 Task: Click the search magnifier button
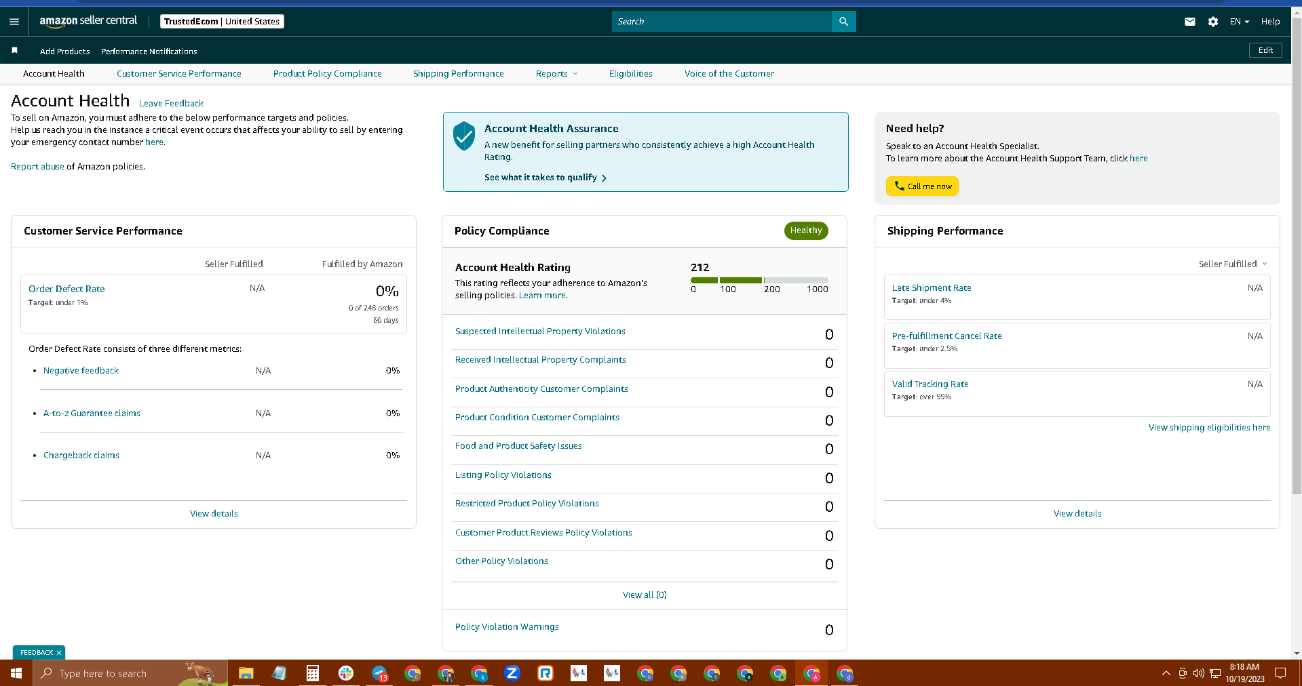[843, 22]
